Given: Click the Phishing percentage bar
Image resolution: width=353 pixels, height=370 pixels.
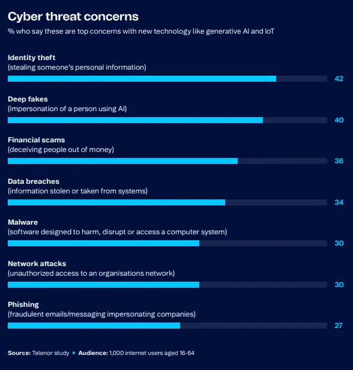Looking at the screenshot, I should pos(167,326).
